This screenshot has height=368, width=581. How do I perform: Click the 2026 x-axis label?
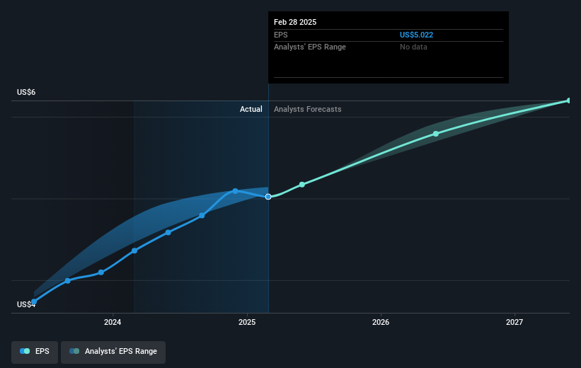[381, 322]
